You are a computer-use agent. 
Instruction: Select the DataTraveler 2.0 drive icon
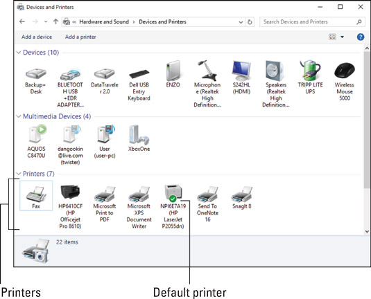point(104,74)
